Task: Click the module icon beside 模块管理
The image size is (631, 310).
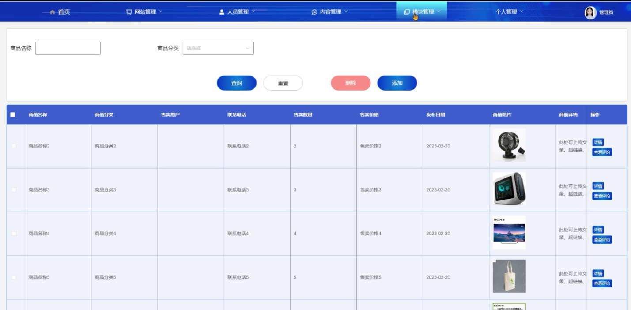Action: click(x=407, y=12)
